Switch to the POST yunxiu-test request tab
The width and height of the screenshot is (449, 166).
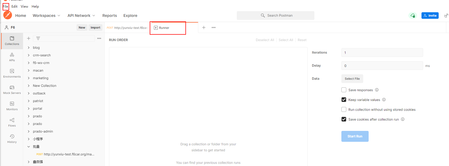pos(127,28)
